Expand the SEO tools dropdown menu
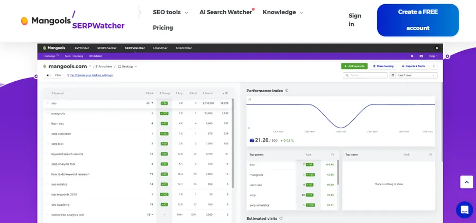The height and width of the screenshot is (223, 476). point(170,13)
